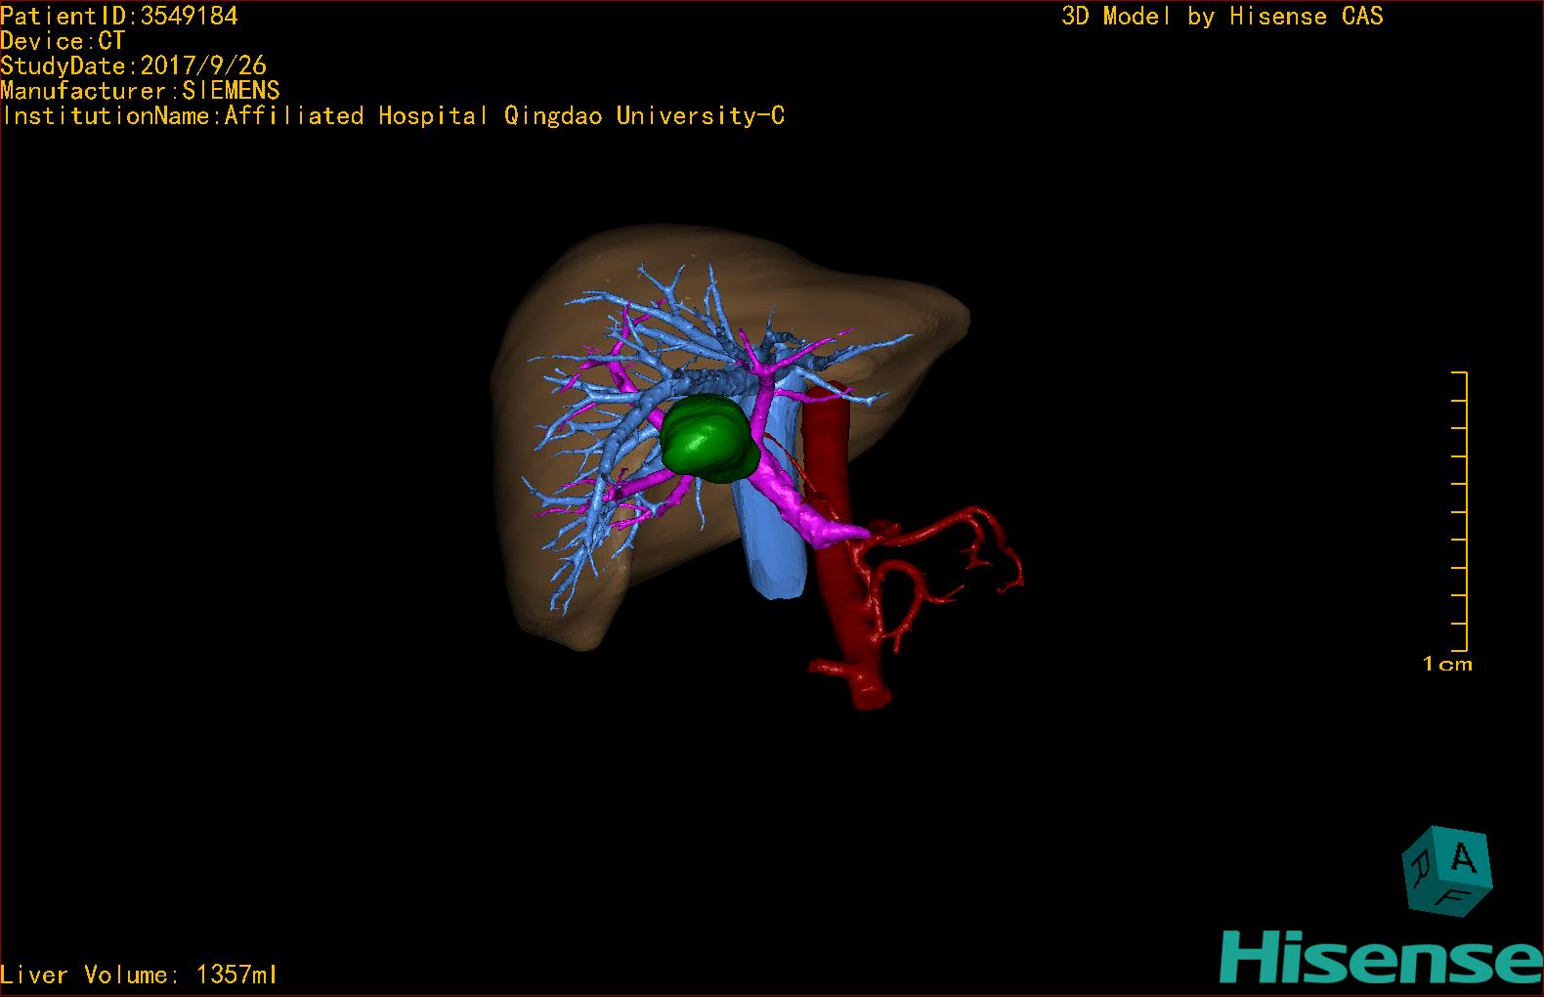Click the 3D Model by Hisense CAS title
1544x997 pixels.
tap(1222, 17)
